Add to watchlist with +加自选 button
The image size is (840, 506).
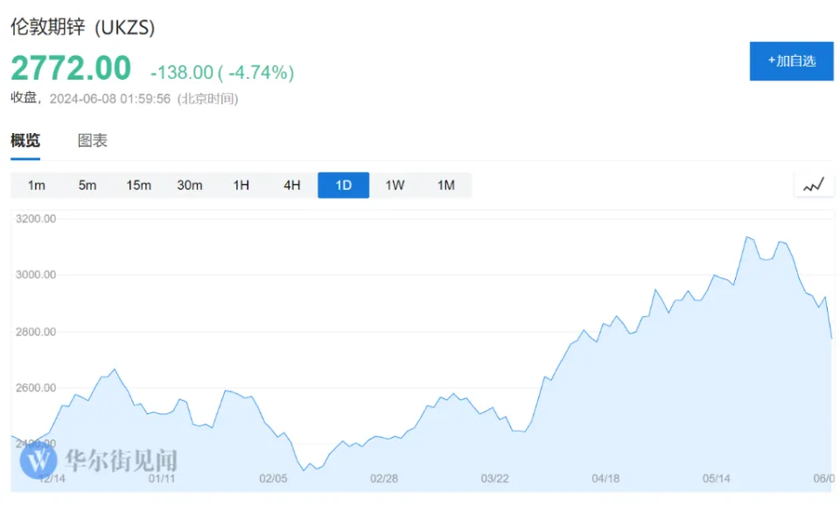click(x=791, y=60)
